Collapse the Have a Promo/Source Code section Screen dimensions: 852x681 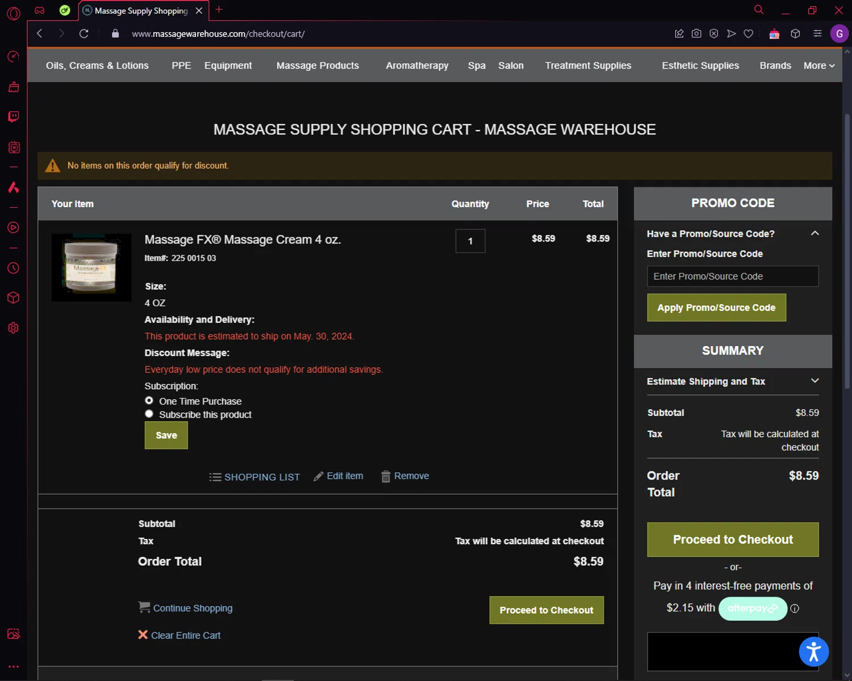[815, 233]
